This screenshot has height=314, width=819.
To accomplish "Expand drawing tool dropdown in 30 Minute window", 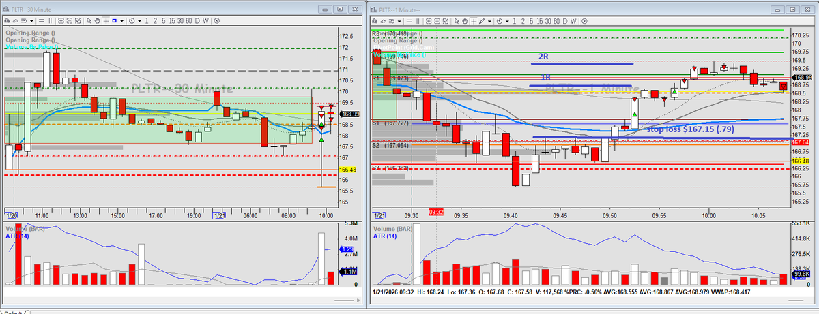I will [122, 21].
